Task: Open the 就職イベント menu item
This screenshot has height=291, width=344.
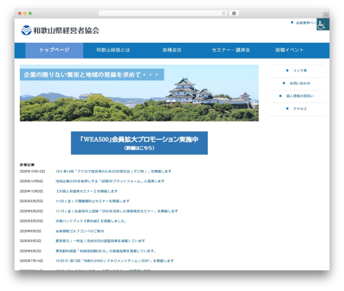Action: point(290,50)
